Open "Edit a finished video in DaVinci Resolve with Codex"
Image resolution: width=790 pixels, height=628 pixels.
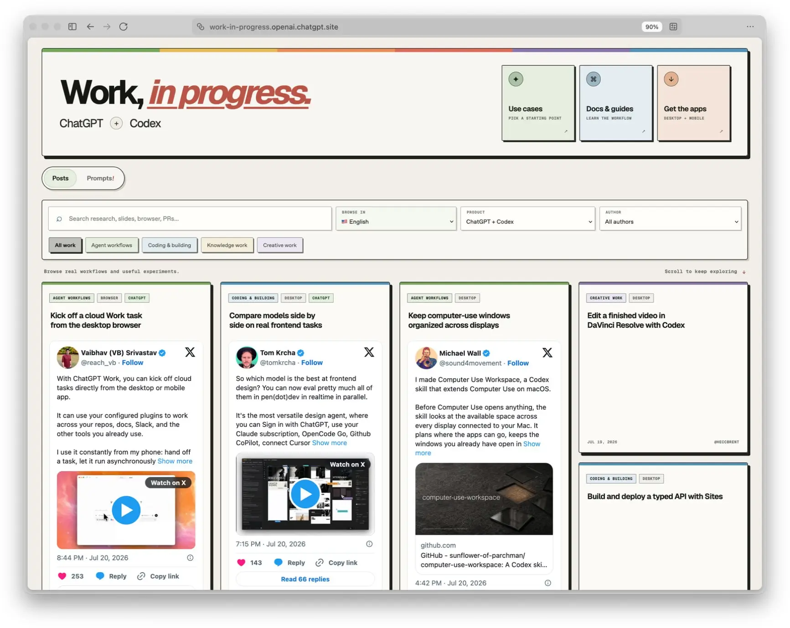tap(635, 320)
